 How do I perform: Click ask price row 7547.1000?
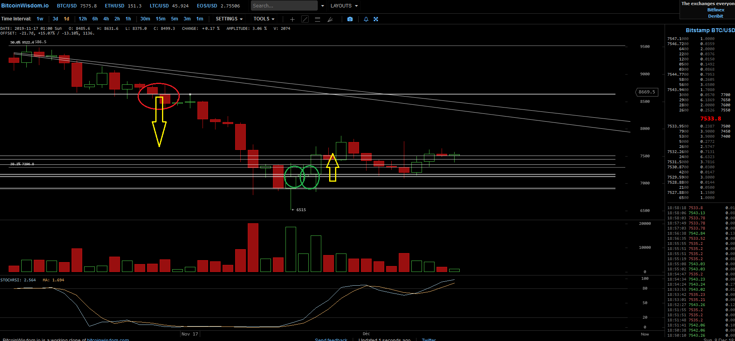[x=691, y=39]
